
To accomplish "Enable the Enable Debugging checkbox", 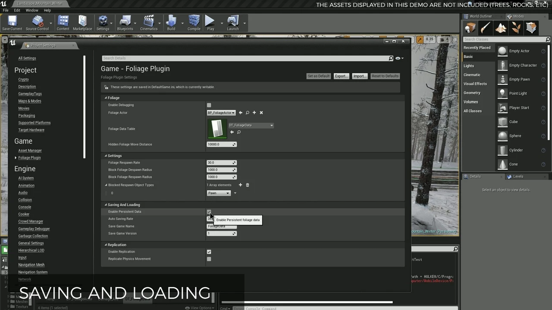I will 209,105.
